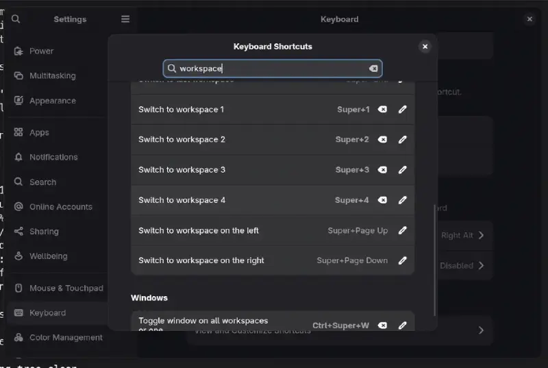
Task: Close the Keyboard Shortcuts dialog
Action: click(425, 47)
